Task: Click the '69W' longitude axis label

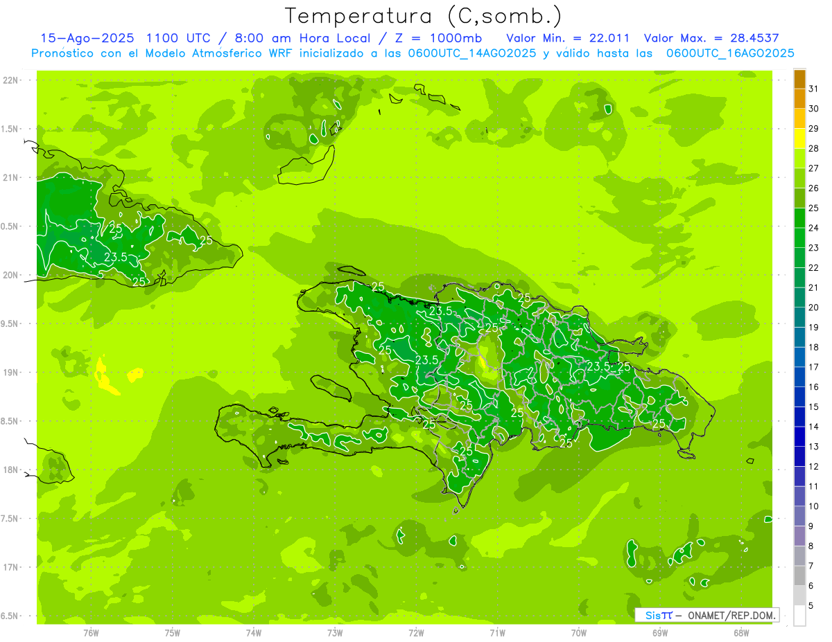Action: coord(660,632)
